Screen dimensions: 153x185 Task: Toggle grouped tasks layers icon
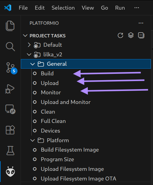[x=131, y=35]
